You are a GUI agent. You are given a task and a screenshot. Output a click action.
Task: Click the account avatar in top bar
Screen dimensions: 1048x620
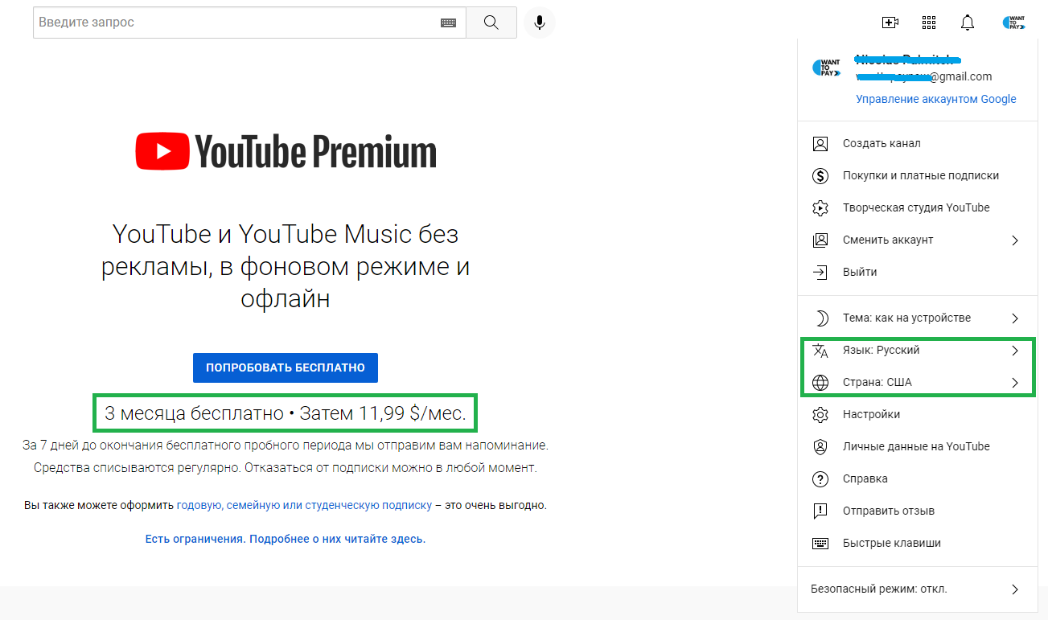1013,23
